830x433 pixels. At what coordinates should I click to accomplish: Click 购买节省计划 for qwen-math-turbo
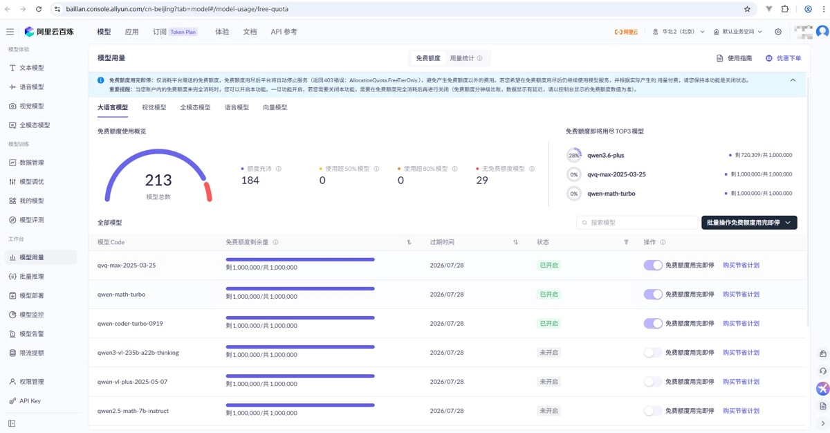coord(741,294)
